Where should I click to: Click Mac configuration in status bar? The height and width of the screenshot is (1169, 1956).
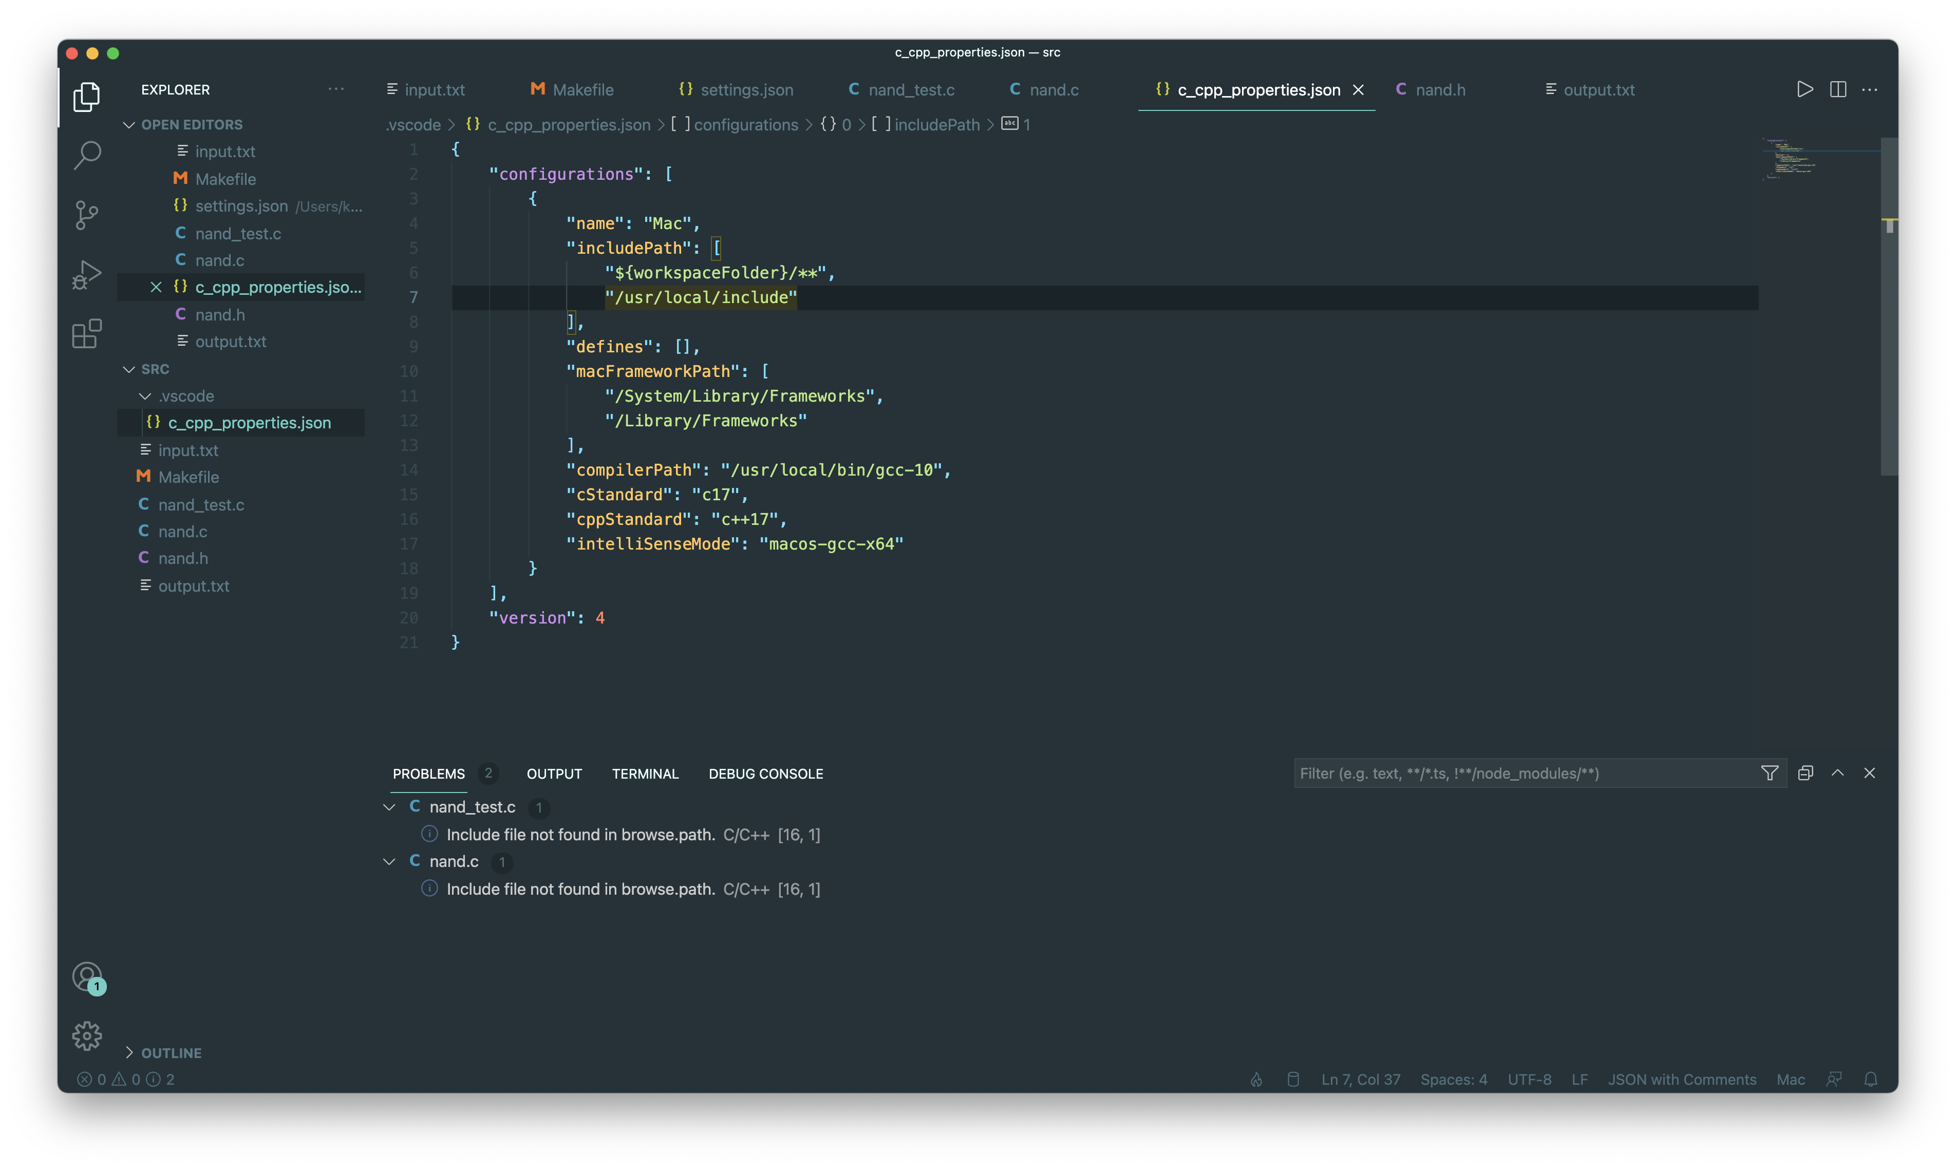tap(1791, 1079)
